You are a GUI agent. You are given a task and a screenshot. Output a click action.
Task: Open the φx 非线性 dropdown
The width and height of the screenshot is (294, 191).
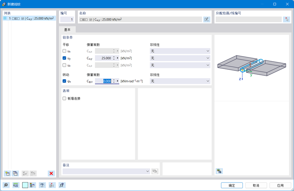point(180,81)
